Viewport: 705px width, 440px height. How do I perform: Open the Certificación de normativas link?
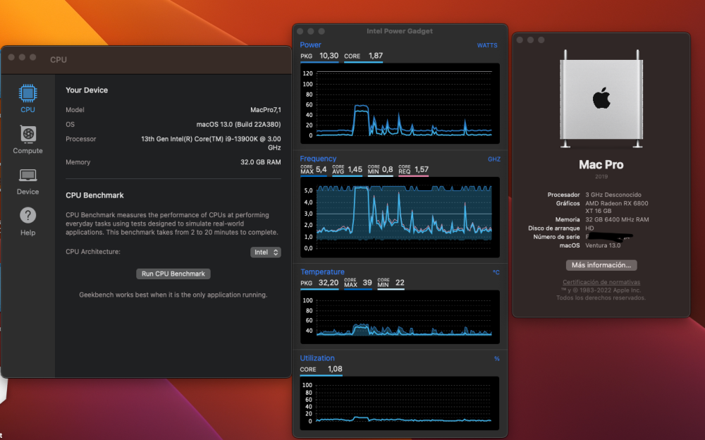pos(601,282)
